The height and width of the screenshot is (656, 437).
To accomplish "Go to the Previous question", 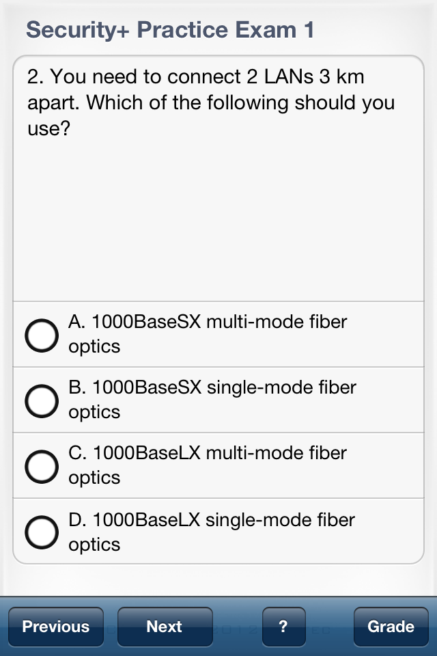I will pyautogui.click(x=56, y=627).
